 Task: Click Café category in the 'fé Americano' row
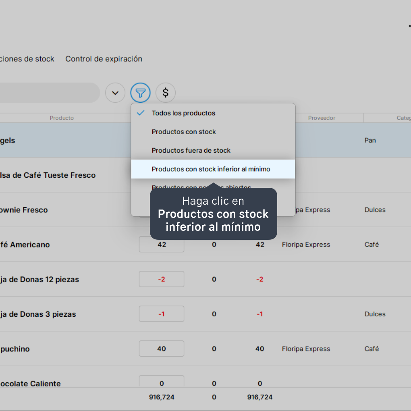pyautogui.click(x=372, y=245)
